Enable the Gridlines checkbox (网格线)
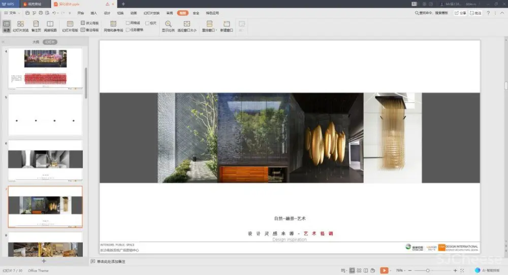The width and height of the screenshot is (508, 275). pyautogui.click(x=128, y=23)
